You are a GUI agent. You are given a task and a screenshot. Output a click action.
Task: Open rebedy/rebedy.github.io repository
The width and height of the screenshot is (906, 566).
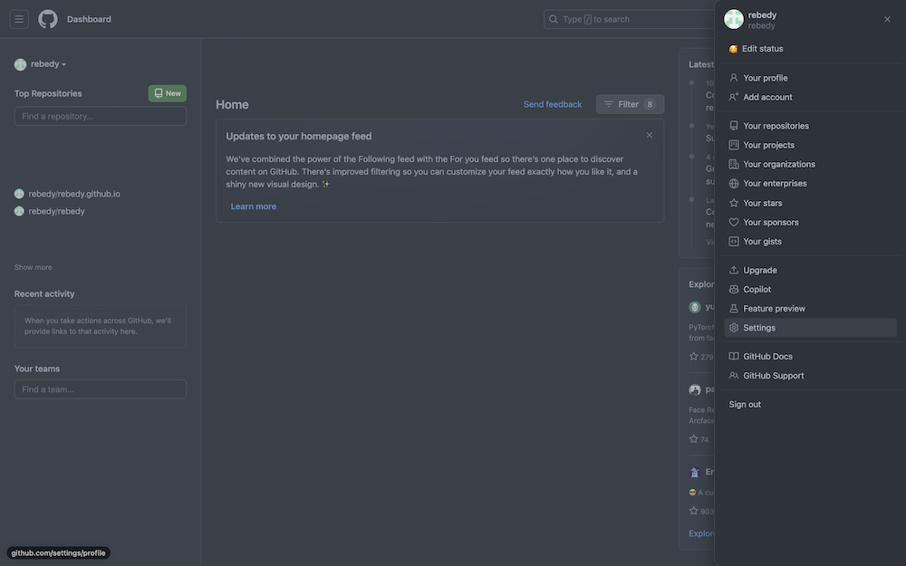74,194
